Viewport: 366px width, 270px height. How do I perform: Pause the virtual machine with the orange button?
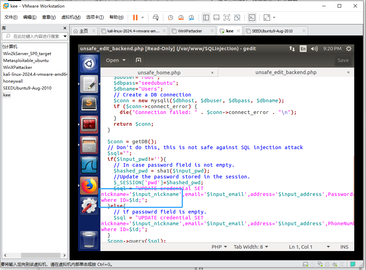click(135, 18)
